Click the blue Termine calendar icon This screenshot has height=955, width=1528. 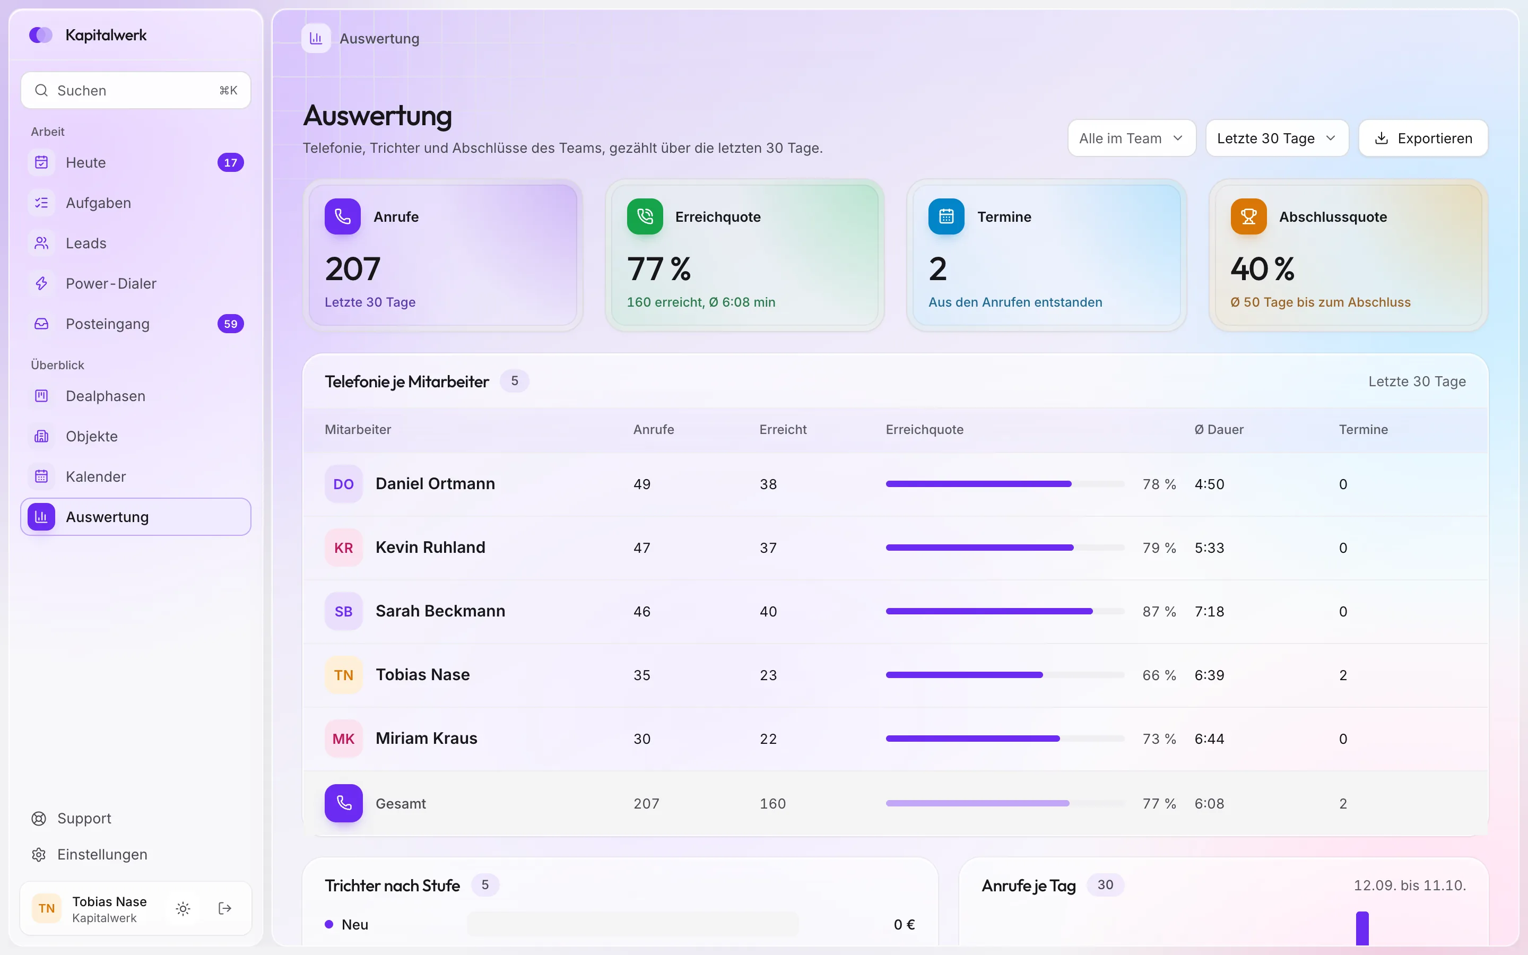(x=947, y=216)
